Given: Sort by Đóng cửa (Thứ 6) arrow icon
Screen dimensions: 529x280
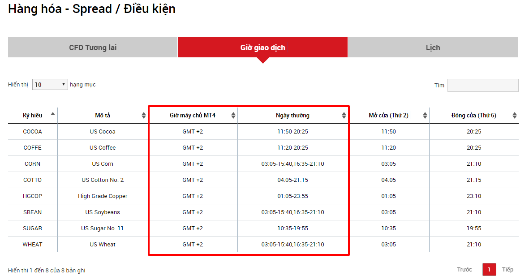Looking at the screenshot, I should (x=515, y=116).
